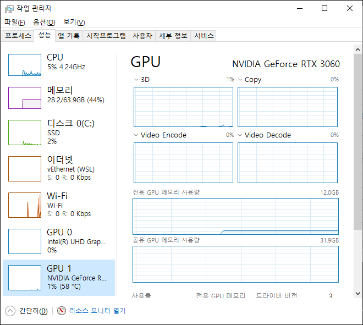
Task: Open the Video Encode engine dropdown
Action: click(136, 135)
